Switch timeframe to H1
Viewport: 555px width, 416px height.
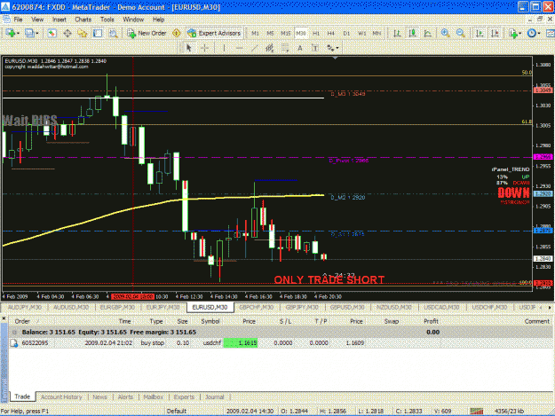pyautogui.click(x=316, y=33)
